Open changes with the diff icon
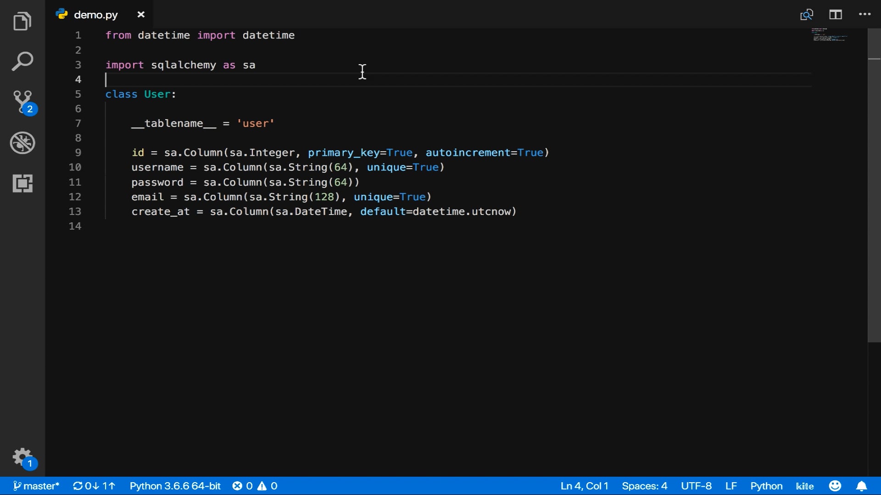881x495 pixels. 806,14
